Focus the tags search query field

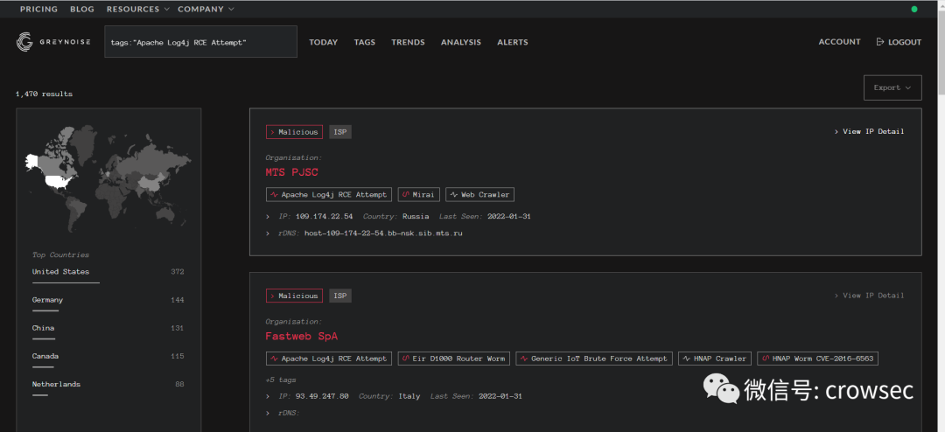[200, 42]
